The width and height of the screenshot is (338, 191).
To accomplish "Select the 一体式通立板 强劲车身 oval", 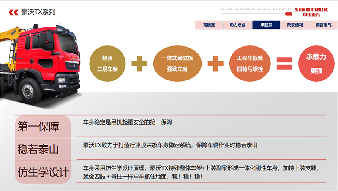I will click(x=177, y=64).
